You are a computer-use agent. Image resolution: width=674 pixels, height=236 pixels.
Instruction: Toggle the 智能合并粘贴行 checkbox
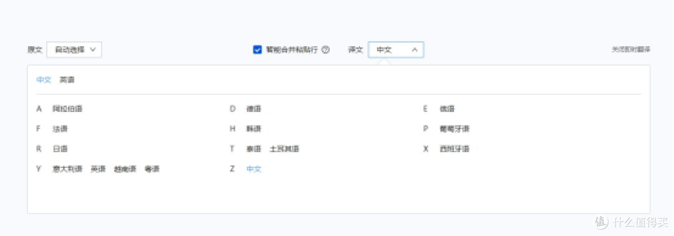[257, 50]
